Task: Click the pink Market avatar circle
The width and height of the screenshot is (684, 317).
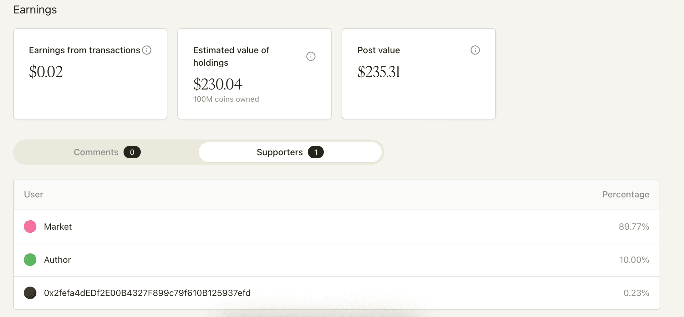Action: point(30,227)
